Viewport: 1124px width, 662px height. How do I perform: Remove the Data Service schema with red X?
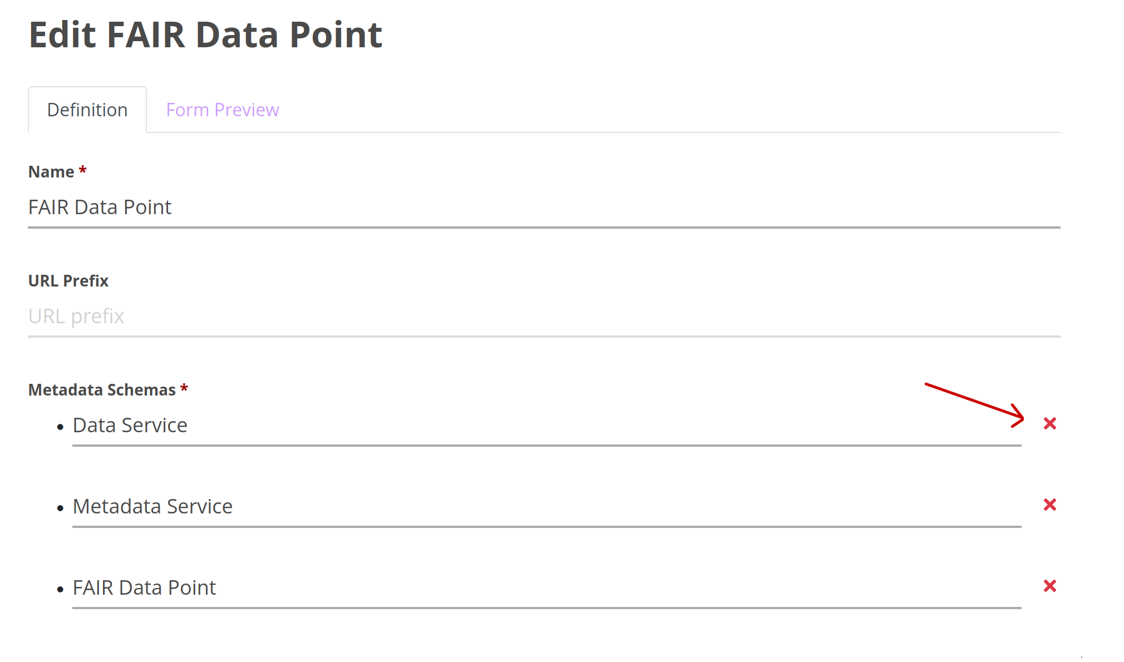click(x=1049, y=424)
